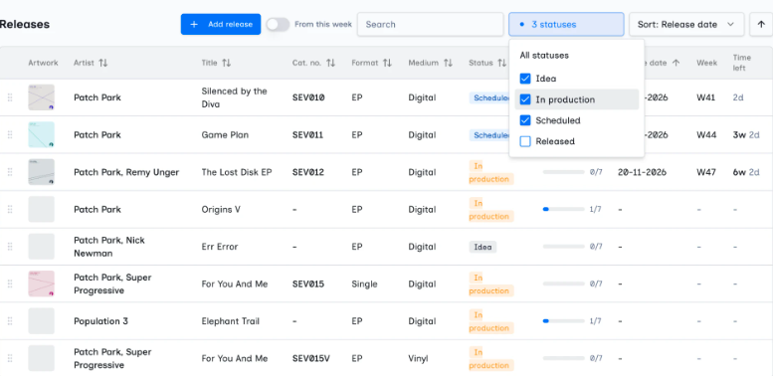
Task: Grab the drag handle for Origins V row
Action: point(10,210)
